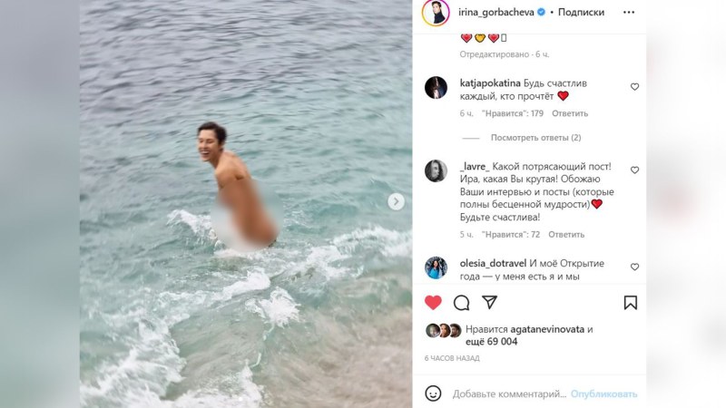
Task: Open irina_gorbacheva profile avatar
Action: pyautogui.click(x=436, y=13)
